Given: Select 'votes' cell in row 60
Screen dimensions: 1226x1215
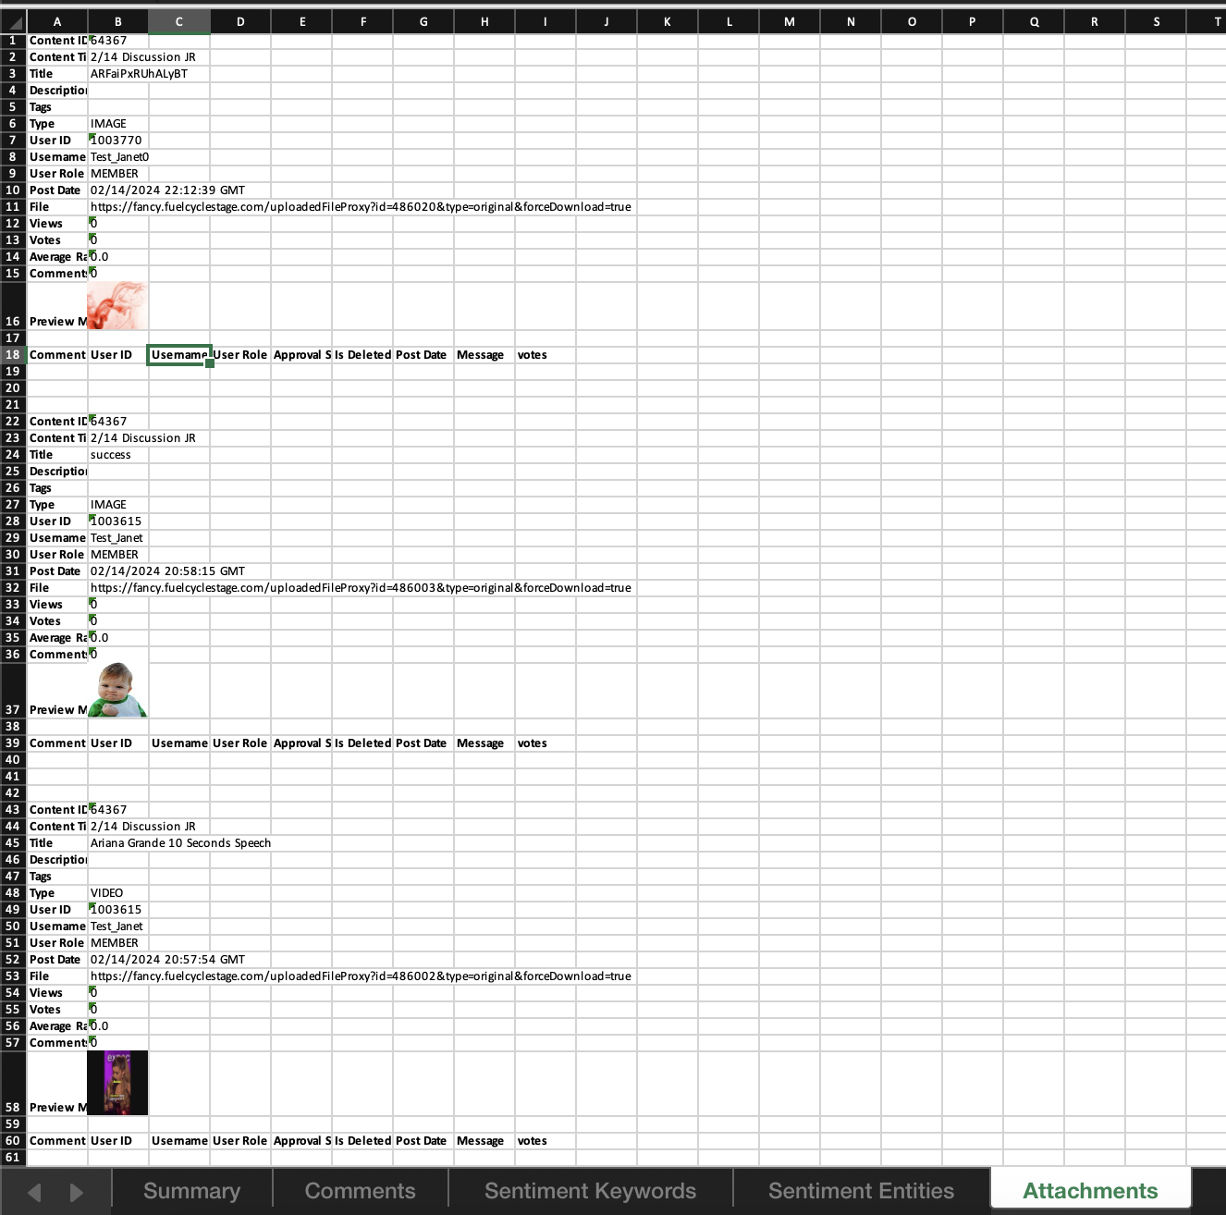Looking at the screenshot, I should pos(546,1141).
